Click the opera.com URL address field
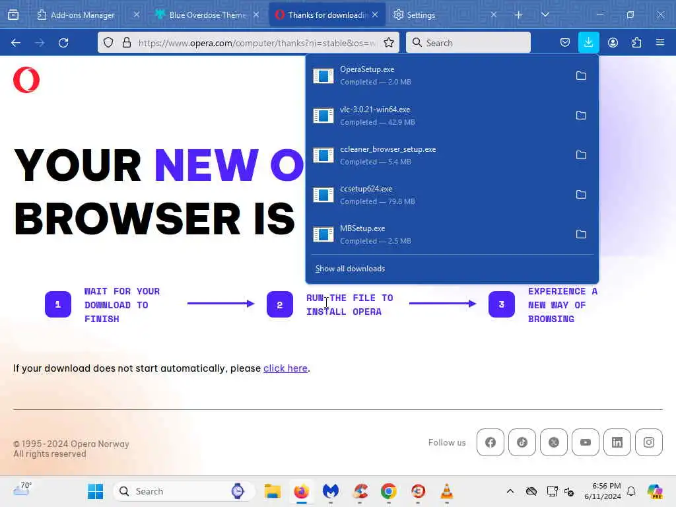 point(257,43)
